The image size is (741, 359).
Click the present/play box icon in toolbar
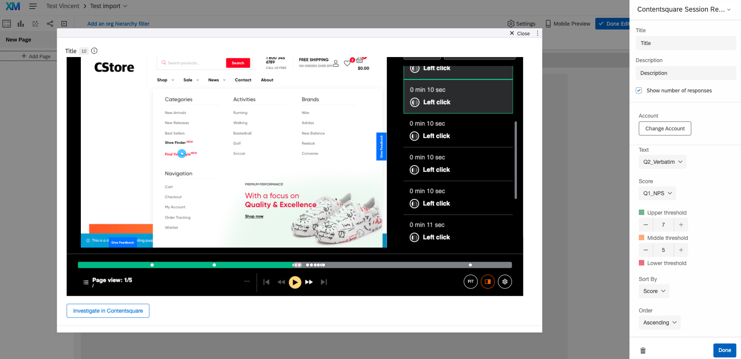(x=64, y=24)
